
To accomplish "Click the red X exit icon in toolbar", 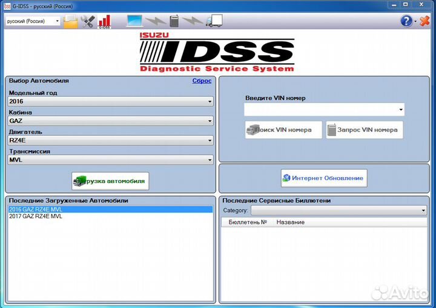I will tap(424, 21).
